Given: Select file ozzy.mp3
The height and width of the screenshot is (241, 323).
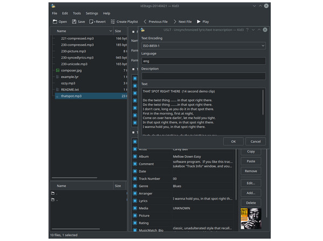Looking at the screenshot, I should tap(68, 83).
